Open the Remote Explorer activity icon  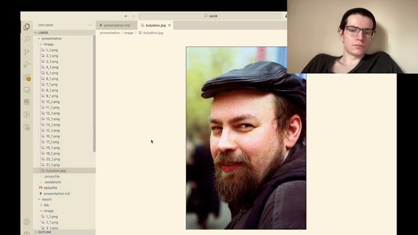pyautogui.click(x=27, y=90)
